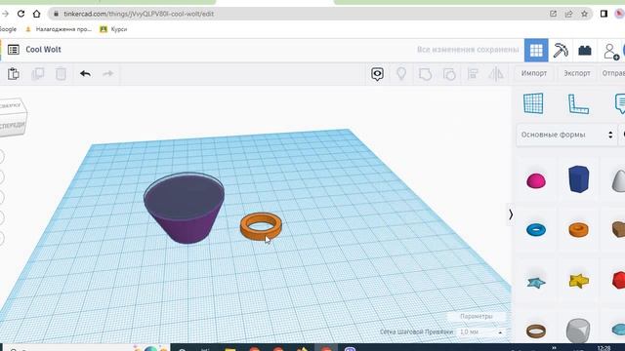625x351 pixels.
Task: Click the Mirror flip tool icon
Action: pyautogui.click(x=496, y=74)
